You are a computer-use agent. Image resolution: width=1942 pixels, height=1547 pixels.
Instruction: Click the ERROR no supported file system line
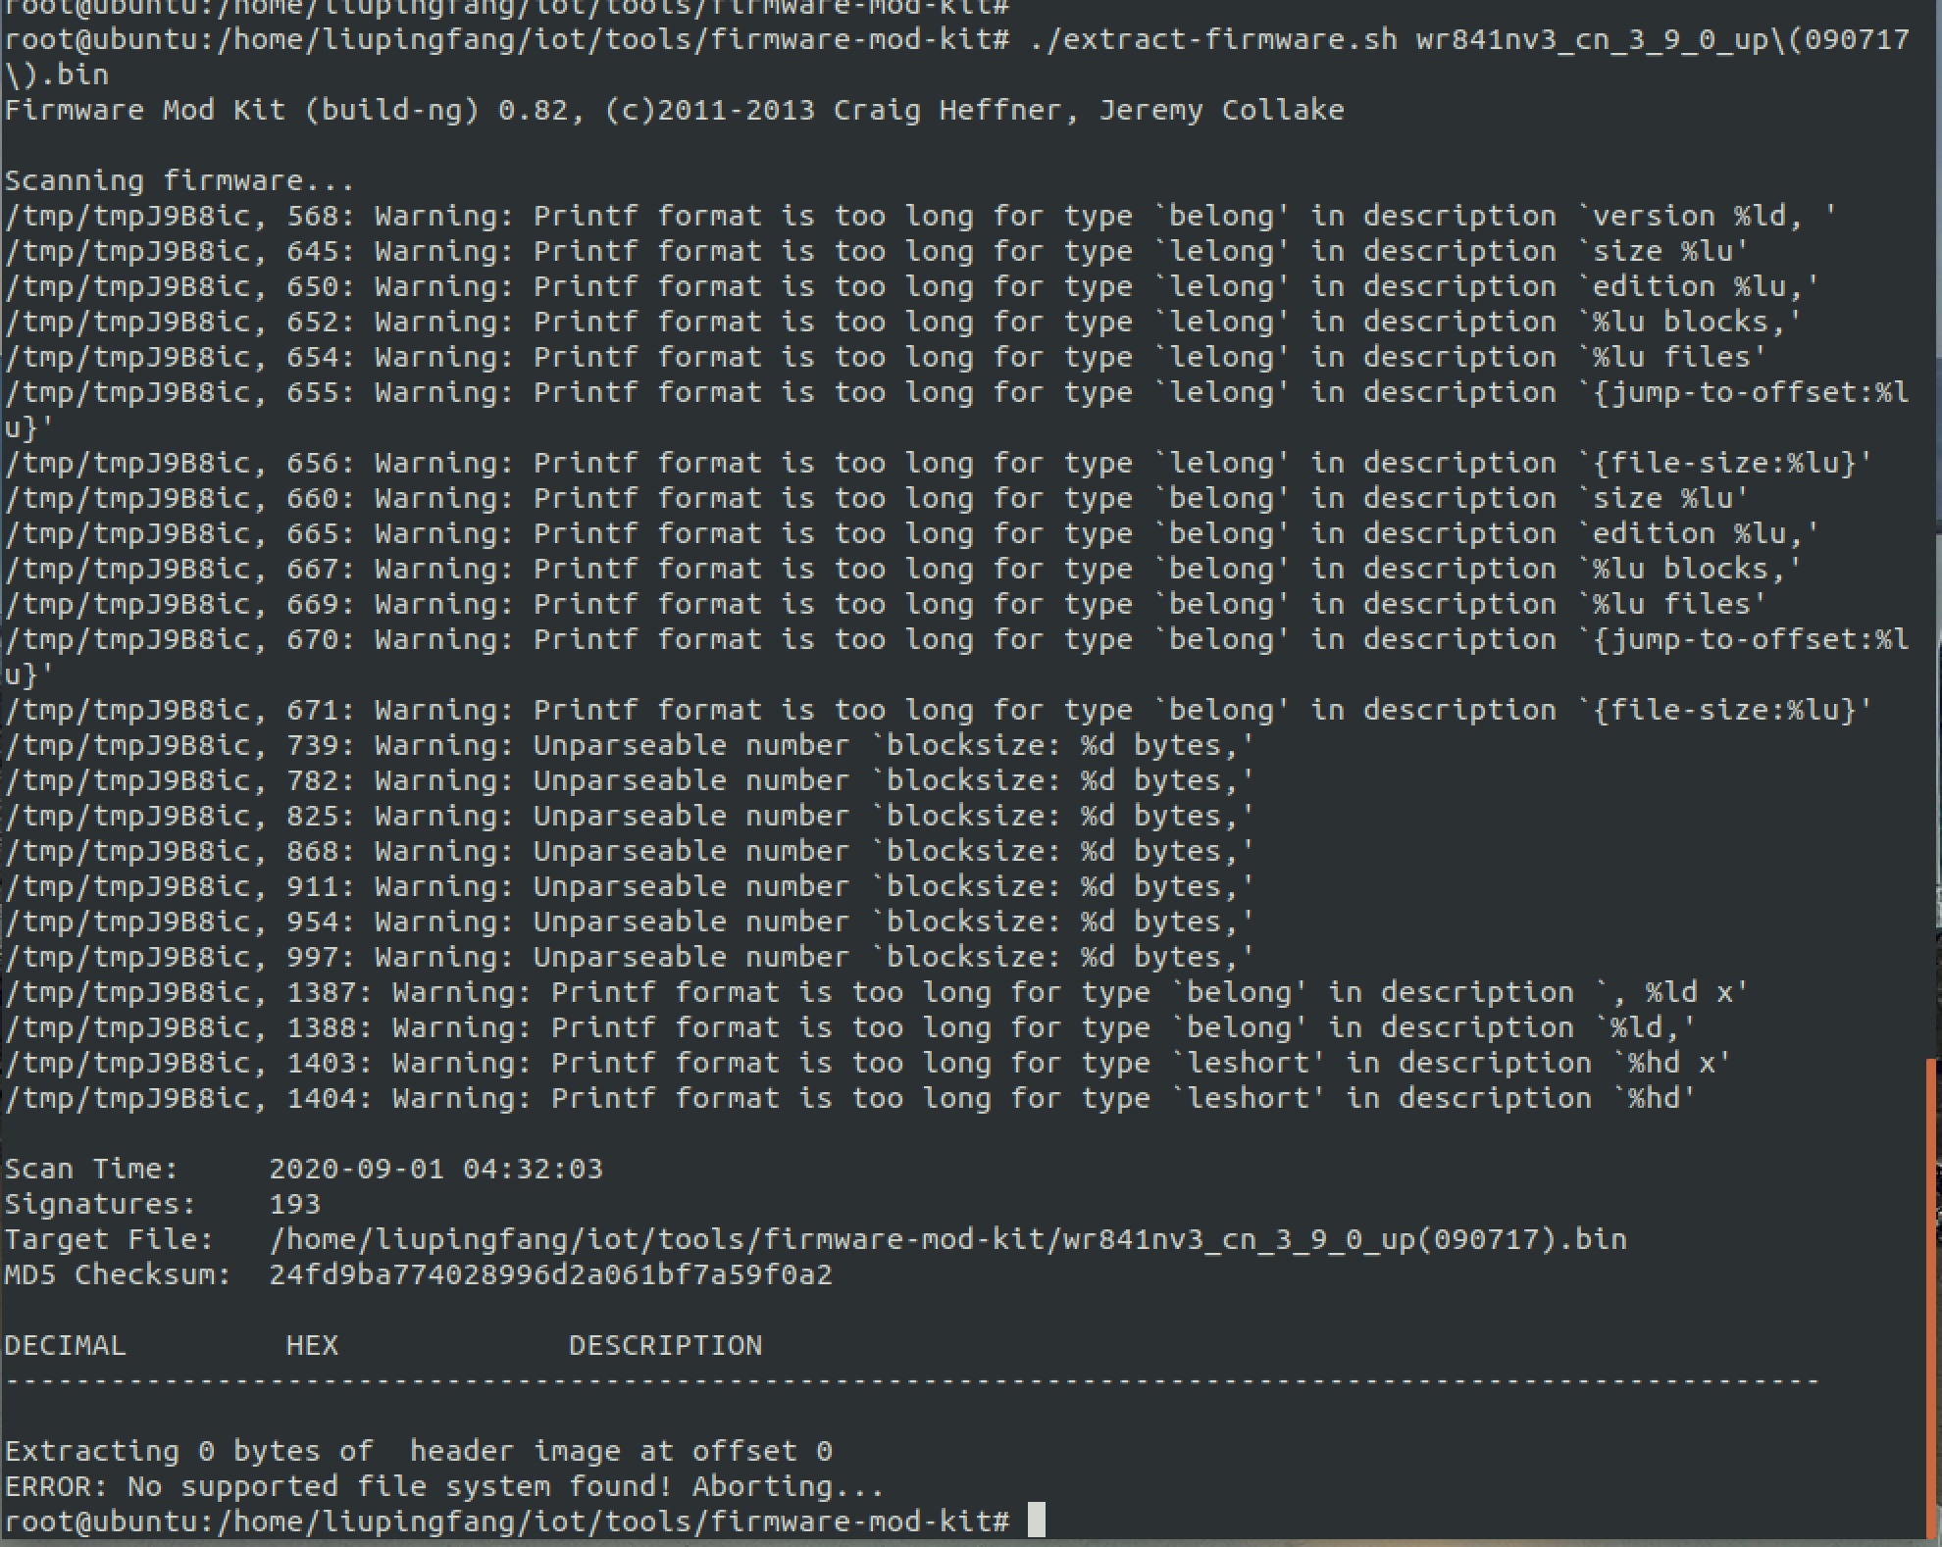pos(444,1486)
